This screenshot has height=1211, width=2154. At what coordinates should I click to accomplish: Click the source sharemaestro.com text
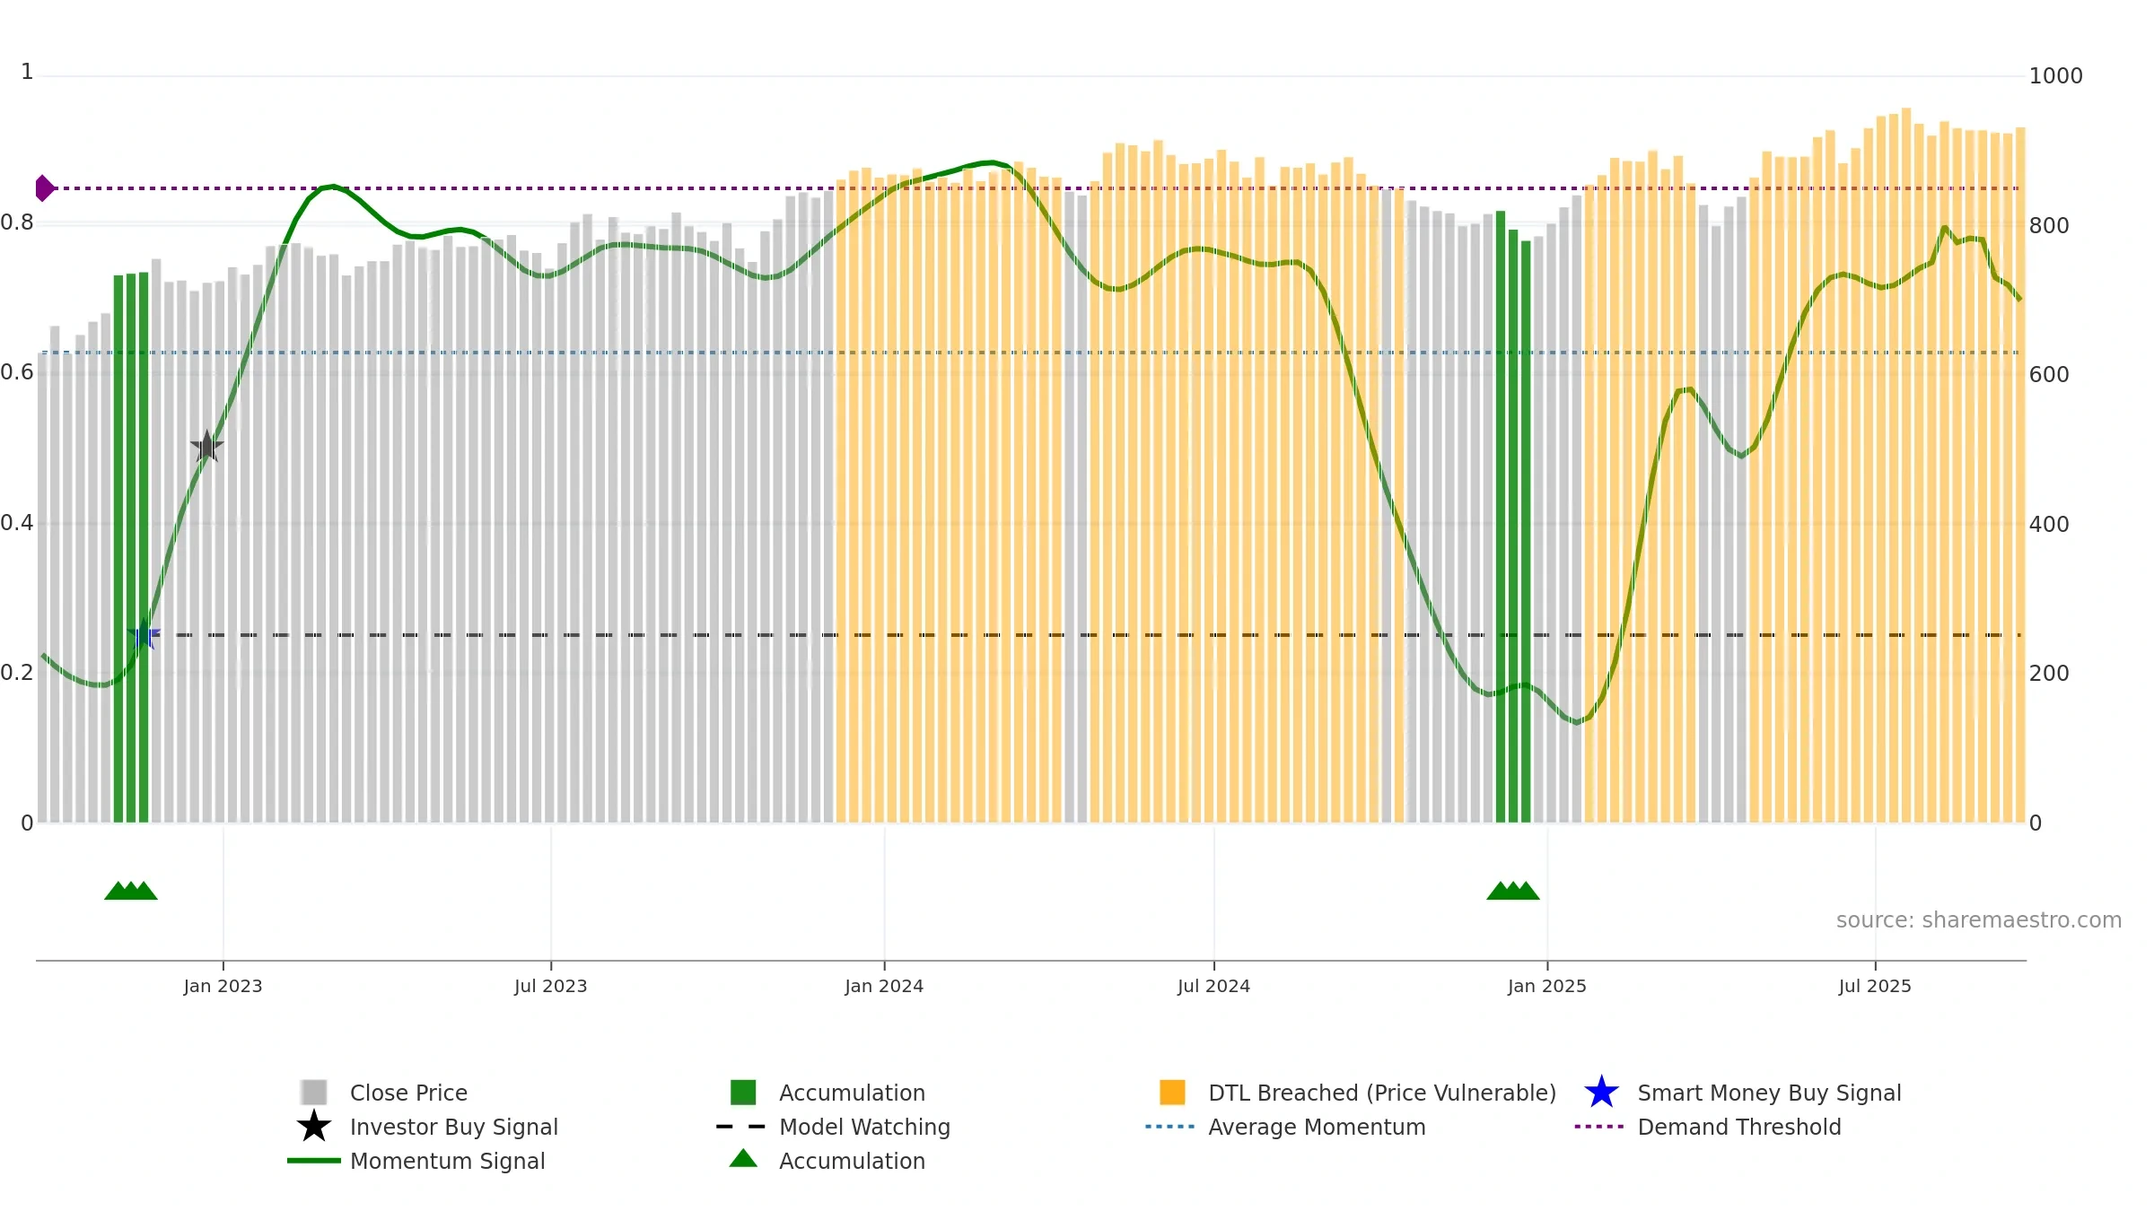click(x=1979, y=920)
